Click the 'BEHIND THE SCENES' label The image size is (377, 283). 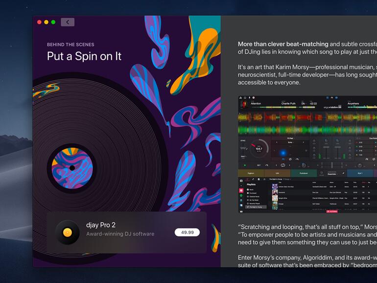tap(71, 45)
